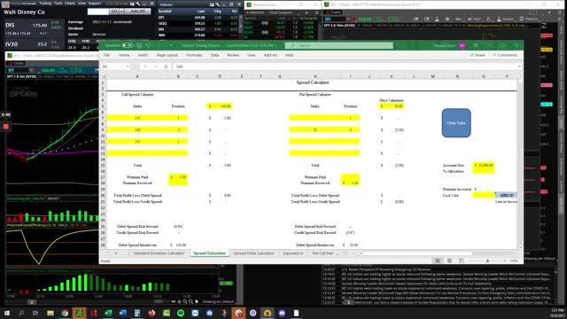
Task: Select the yellow call Price Valuation cell
Action: coord(220,106)
